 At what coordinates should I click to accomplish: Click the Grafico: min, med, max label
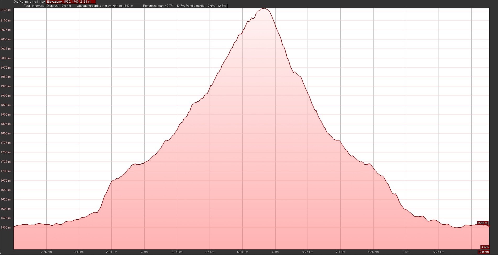(29, 2)
